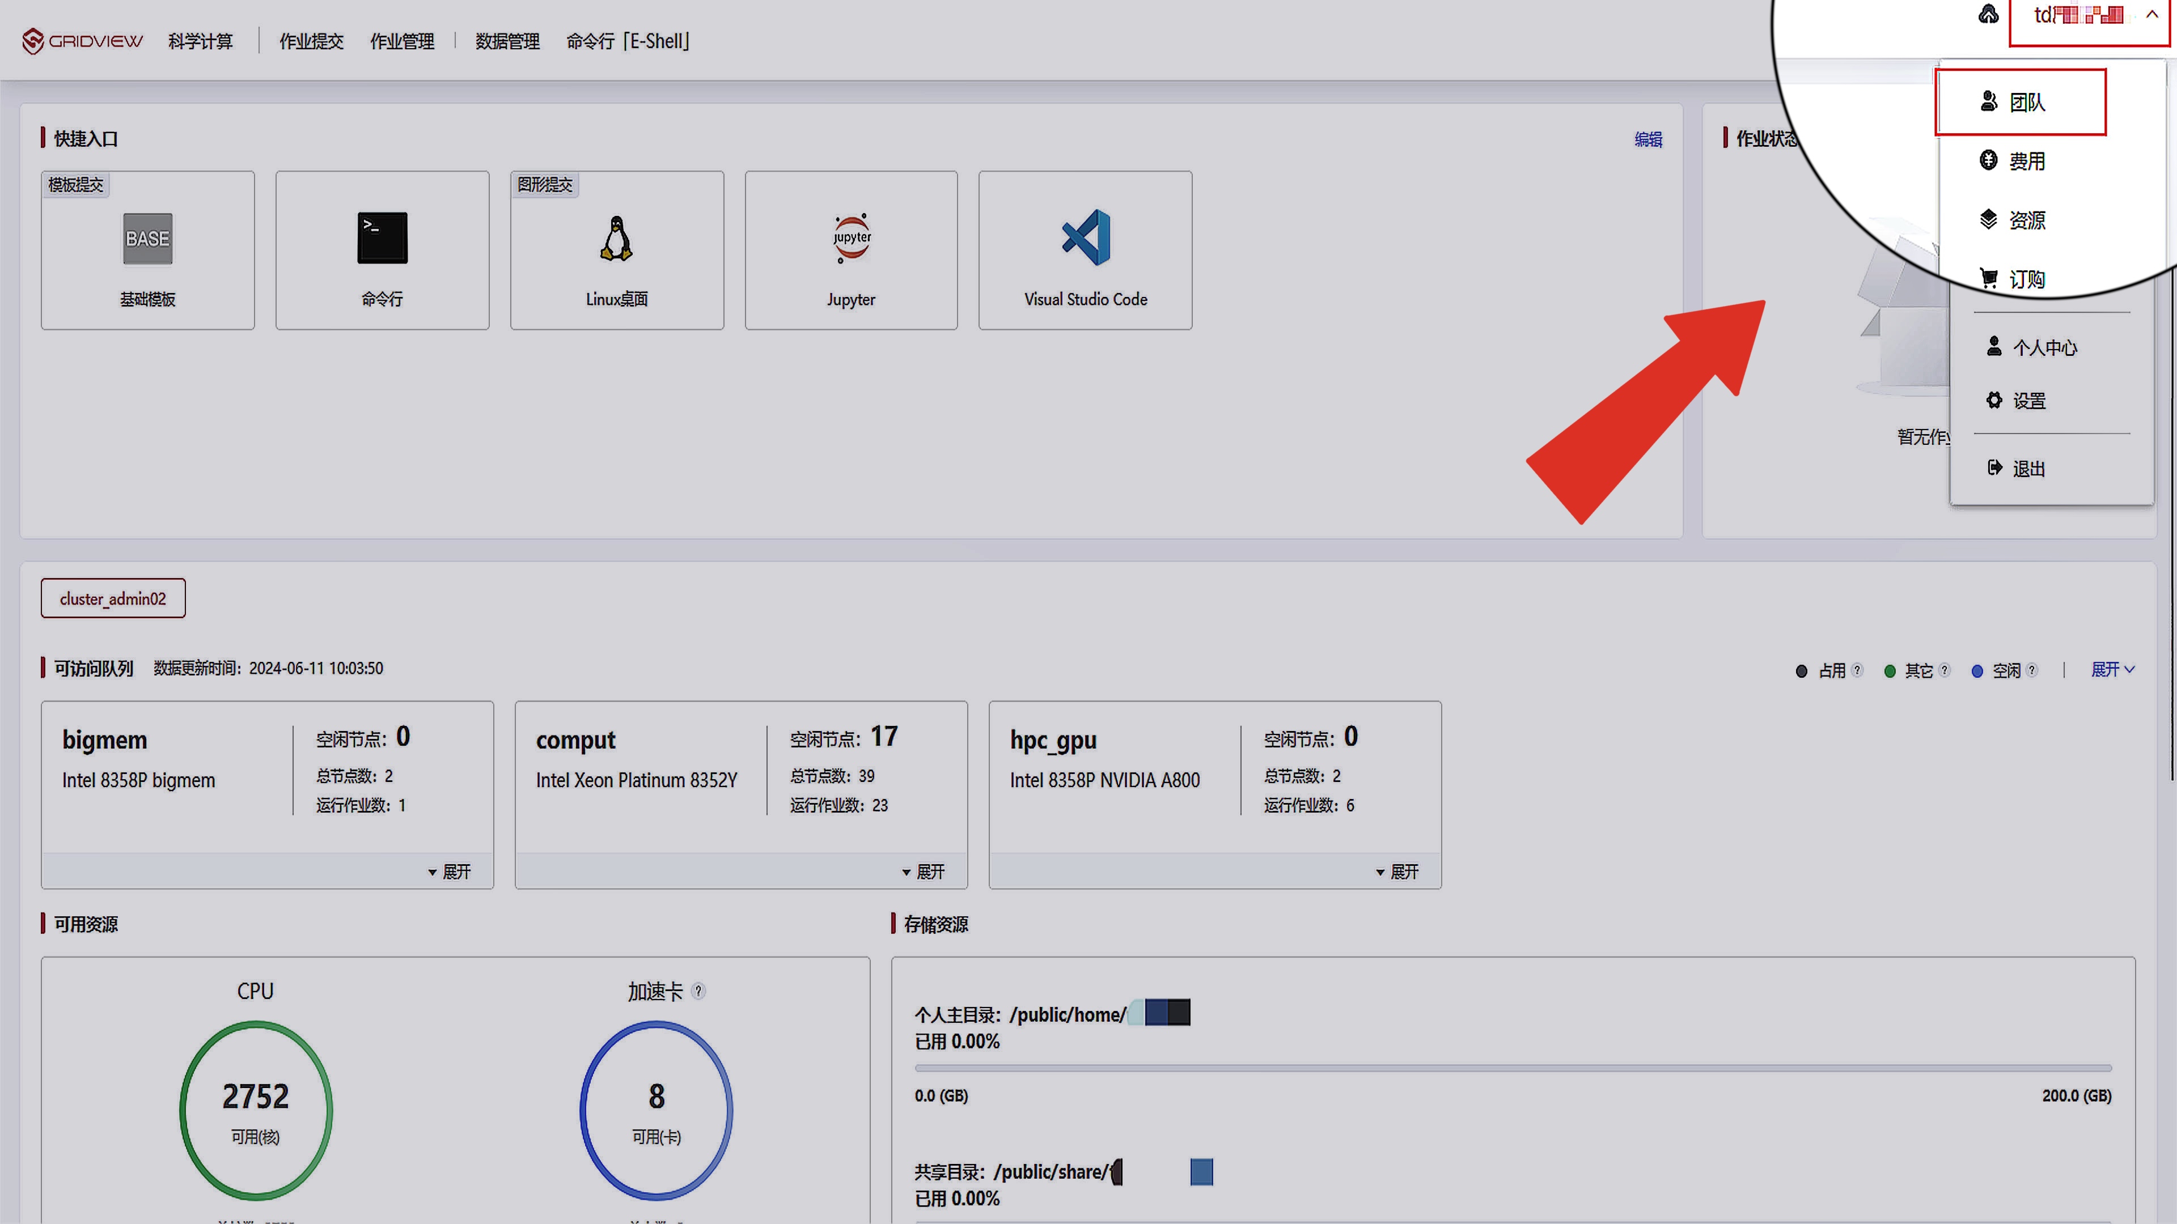Viewport: 2177px width, 1224px height.
Task: Launch the command line terminal icon
Action: point(382,238)
